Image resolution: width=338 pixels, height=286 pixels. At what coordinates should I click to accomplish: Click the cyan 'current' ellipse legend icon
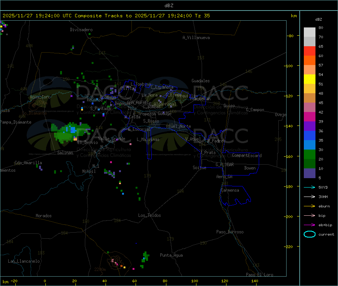[x=309, y=234]
